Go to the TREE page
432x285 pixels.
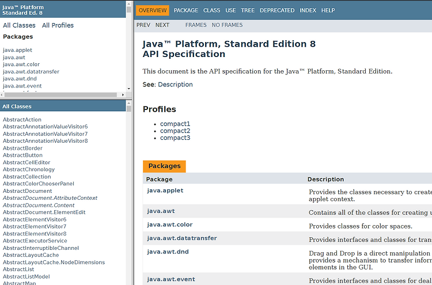[x=248, y=10]
